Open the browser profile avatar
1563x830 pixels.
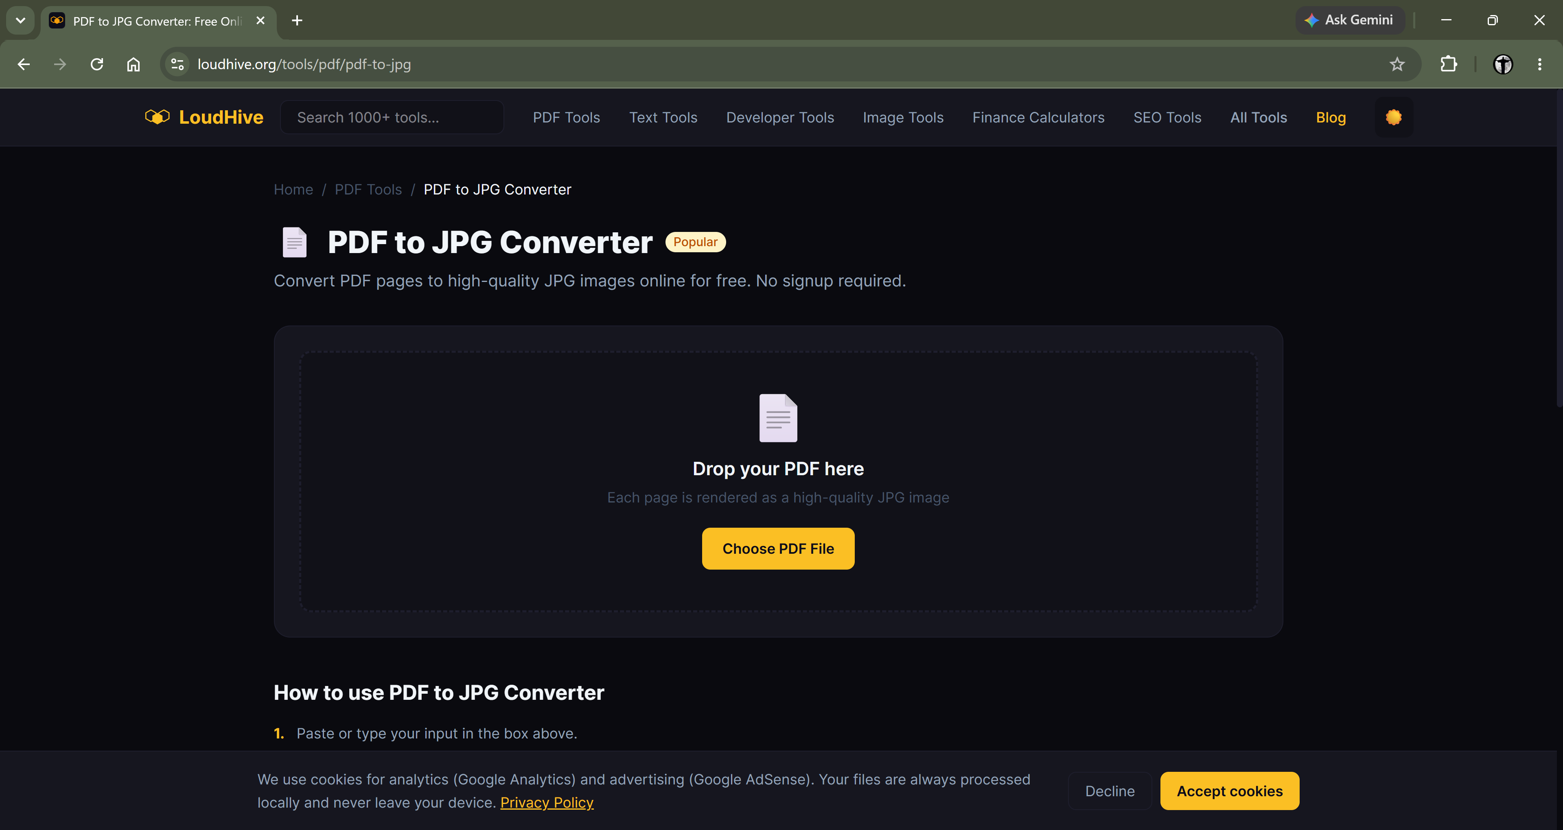click(1502, 64)
